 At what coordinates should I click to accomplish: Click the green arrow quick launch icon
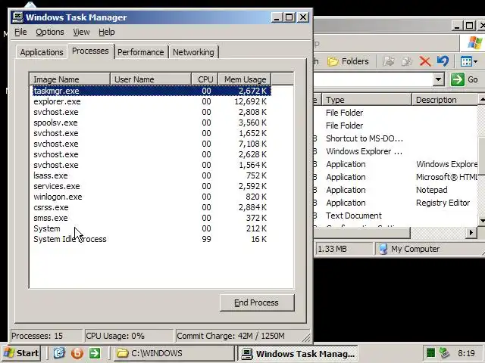[x=95, y=353]
